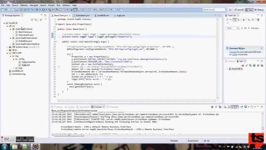Toggle Scheduled view icon in Task List
266x150 pixels.
tap(239, 20)
